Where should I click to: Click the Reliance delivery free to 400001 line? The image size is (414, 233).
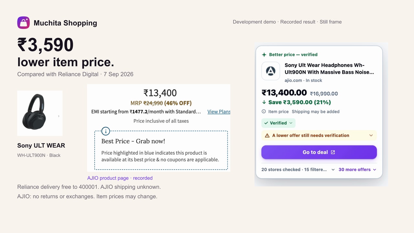coord(89,187)
